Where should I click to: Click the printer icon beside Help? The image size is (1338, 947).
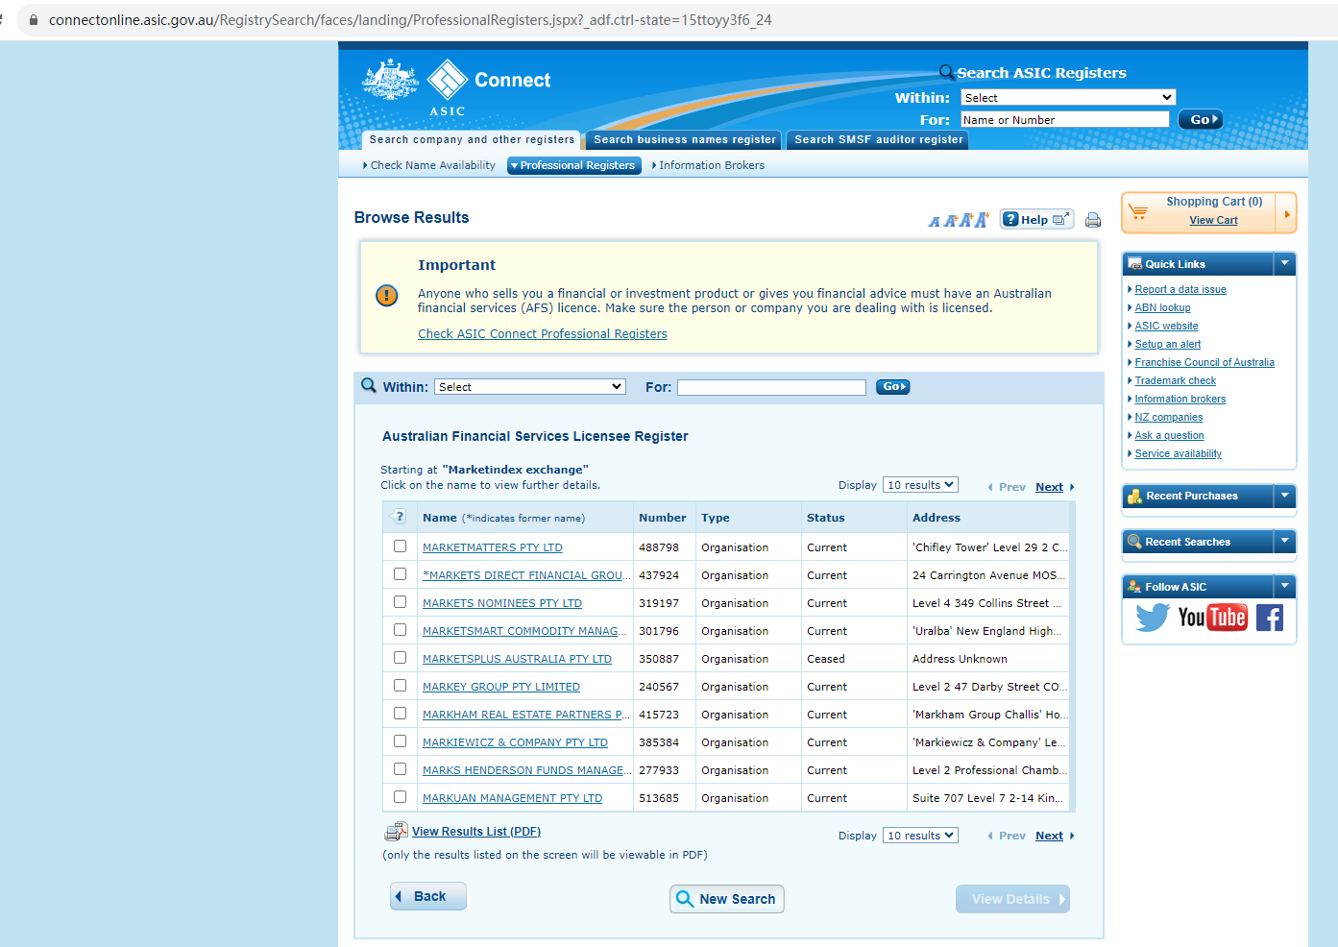point(1092,220)
